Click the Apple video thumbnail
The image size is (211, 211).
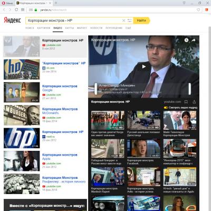coord(22,161)
